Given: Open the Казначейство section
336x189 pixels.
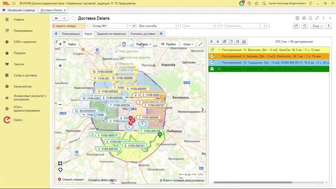Looking at the screenshot, I should tap(23, 86).
